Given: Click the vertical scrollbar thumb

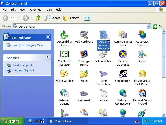Looking at the screenshot, I should click(164, 55).
